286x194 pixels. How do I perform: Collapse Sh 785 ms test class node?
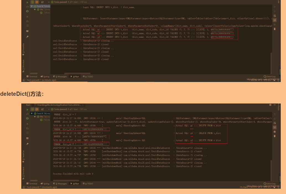[x=35, y=117]
